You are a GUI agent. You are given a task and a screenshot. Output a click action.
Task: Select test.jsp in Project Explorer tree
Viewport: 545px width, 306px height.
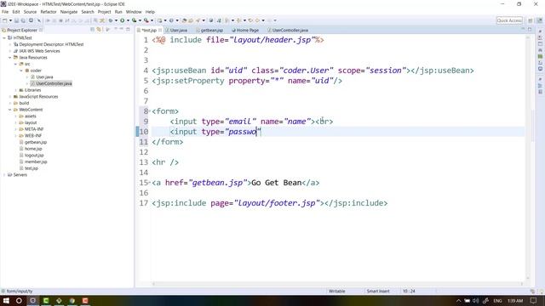(x=32, y=168)
